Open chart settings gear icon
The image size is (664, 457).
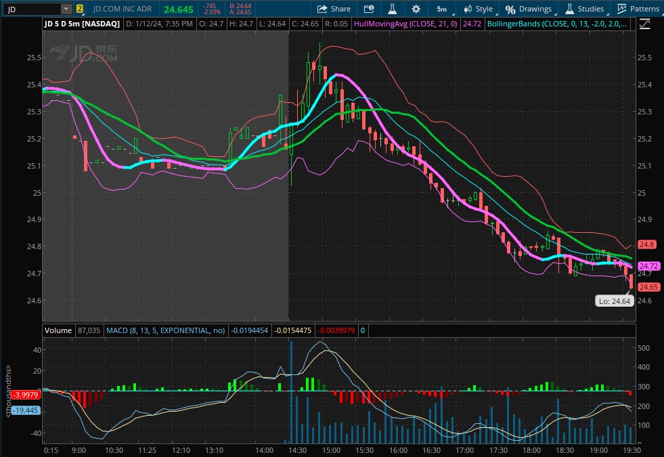tap(416, 9)
